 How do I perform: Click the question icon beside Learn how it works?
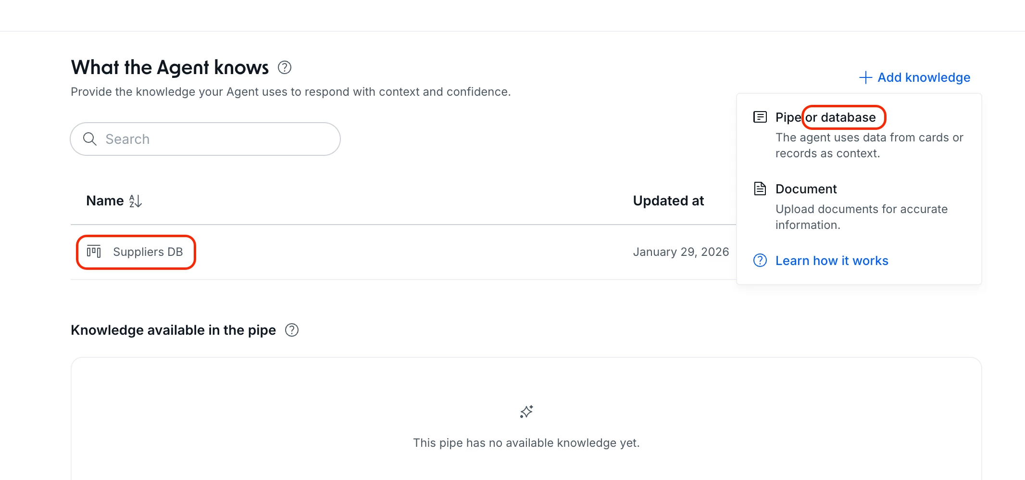tap(760, 260)
